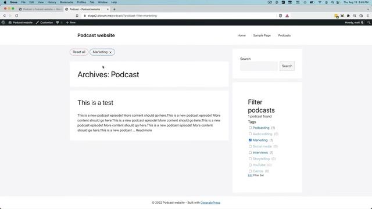Click the Podcast website site title
The height and width of the screenshot is (209, 372).
click(96, 35)
